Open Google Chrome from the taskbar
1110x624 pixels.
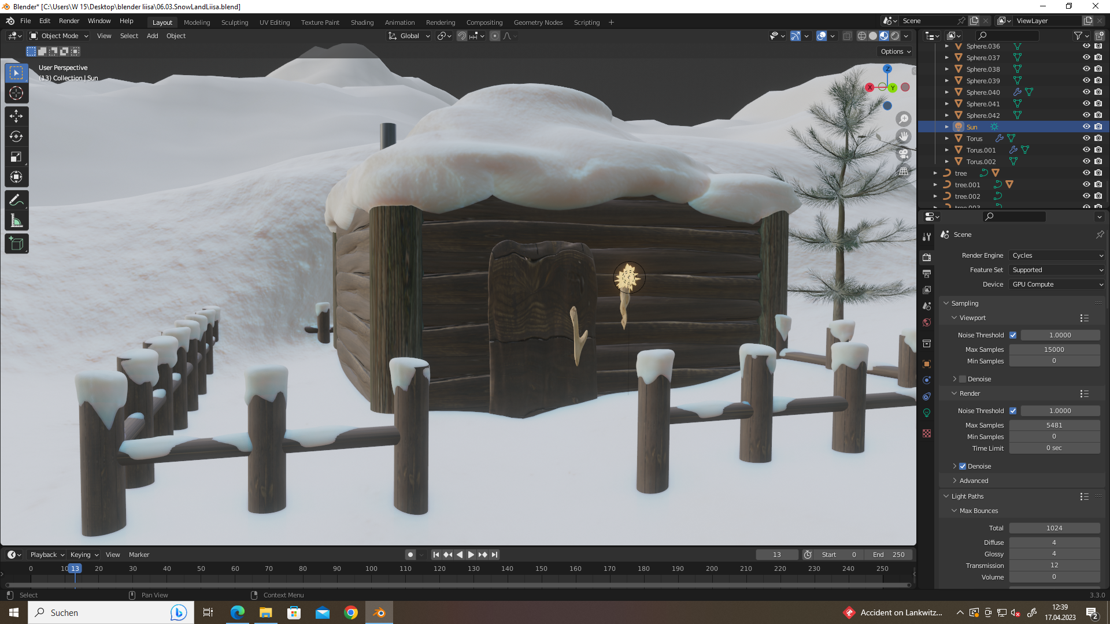pyautogui.click(x=351, y=612)
